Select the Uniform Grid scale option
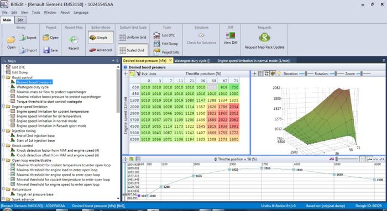Screen dimensions: 387x211 [x=133, y=37]
